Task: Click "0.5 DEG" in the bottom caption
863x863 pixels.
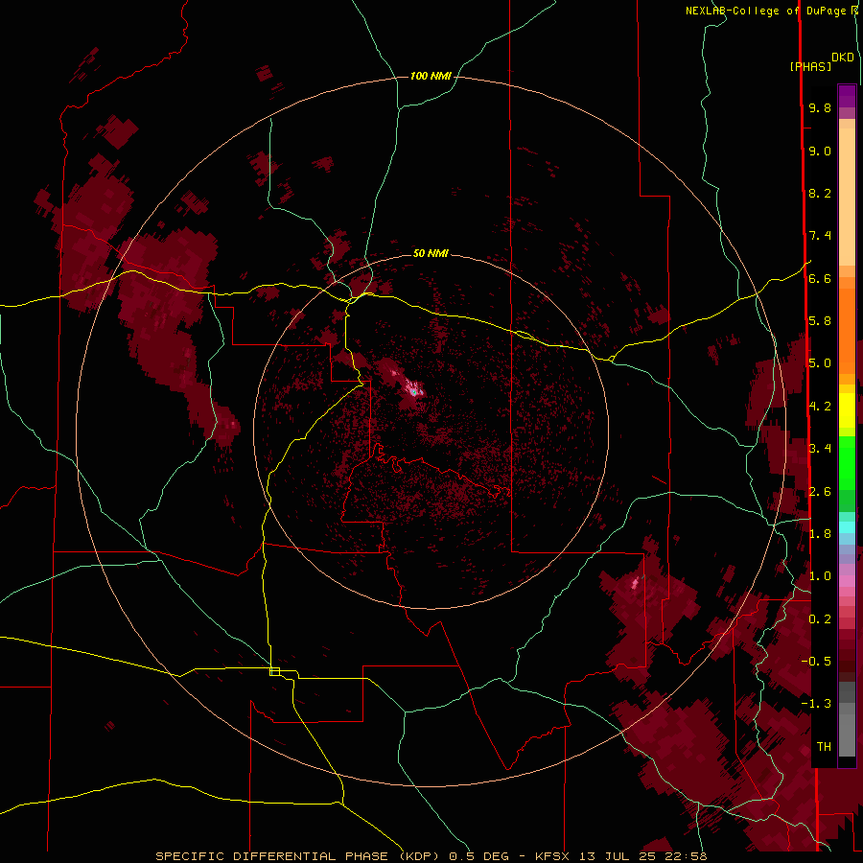Action: pos(478,856)
